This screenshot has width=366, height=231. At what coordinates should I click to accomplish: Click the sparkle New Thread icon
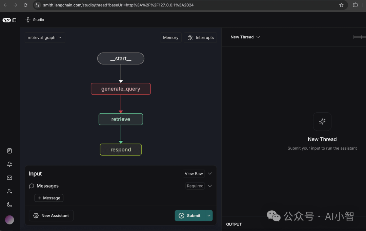[x=322, y=121]
